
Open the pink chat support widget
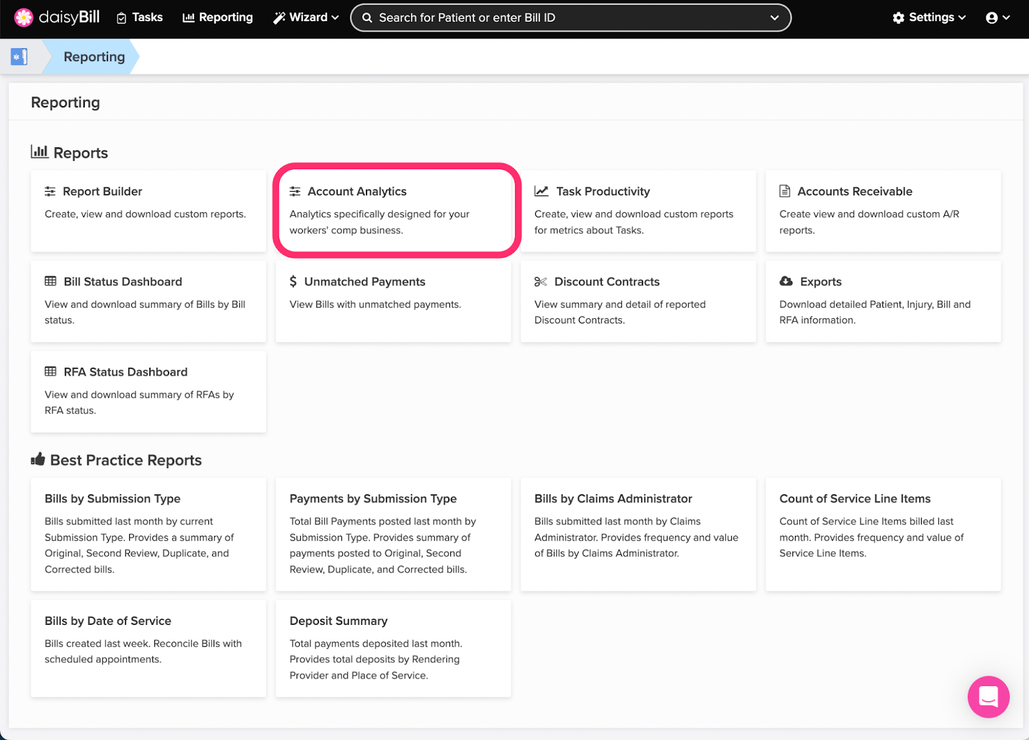point(988,697)
